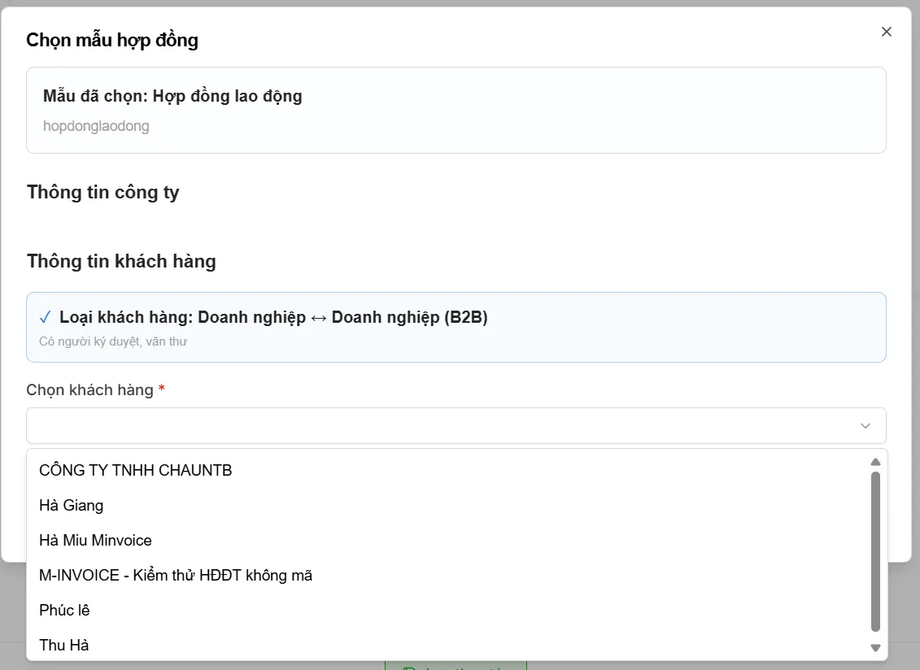Select Thu Hà in the dropdown list
920x670 pixels.
click(64, 645)
